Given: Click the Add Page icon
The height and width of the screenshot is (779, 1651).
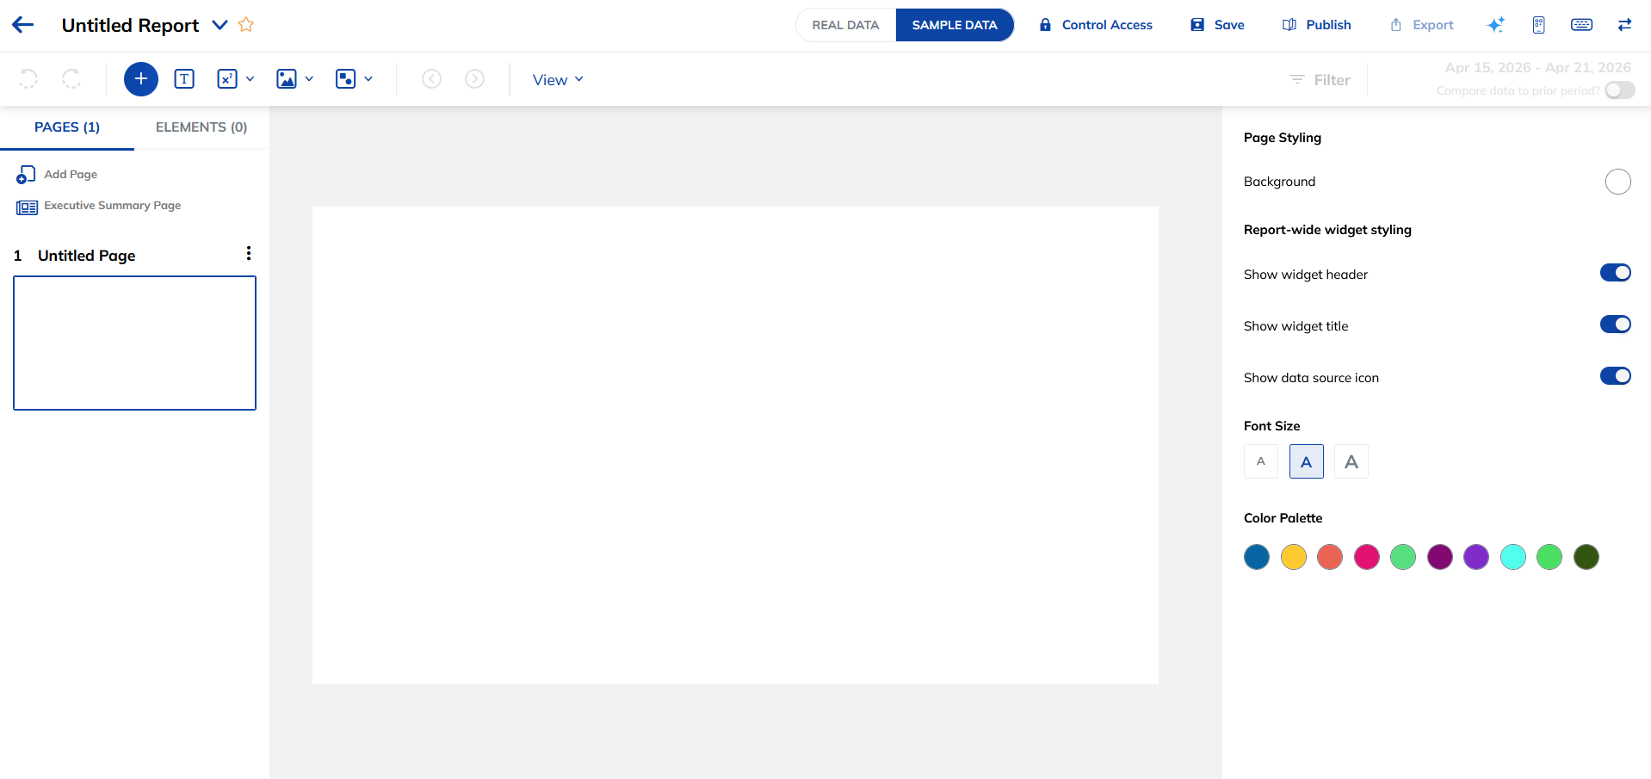Looking at the screenshot, I should click(x=26, y=175).
